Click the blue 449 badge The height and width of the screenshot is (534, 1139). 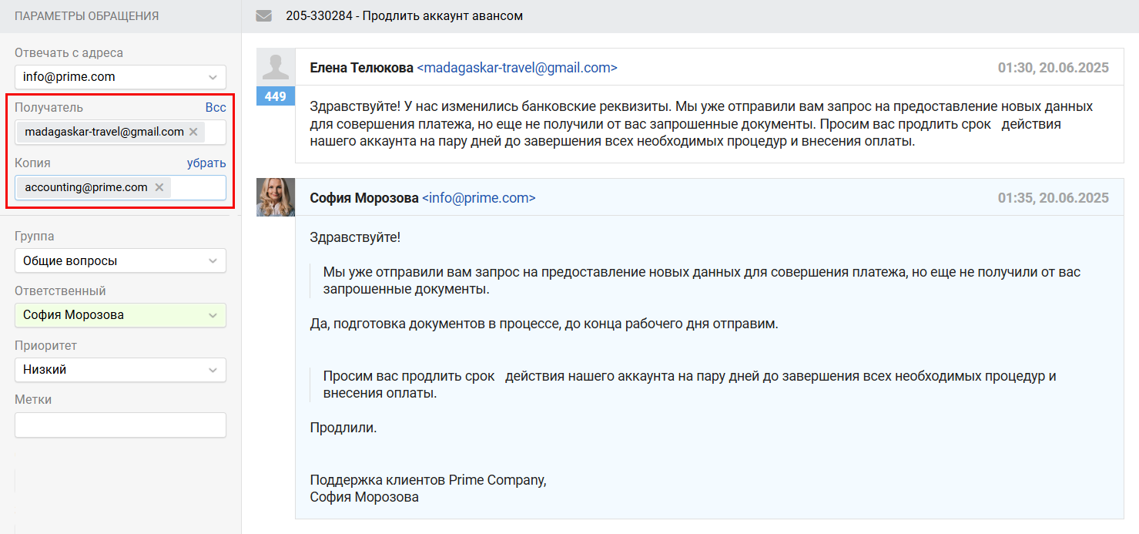coord(275,96)
